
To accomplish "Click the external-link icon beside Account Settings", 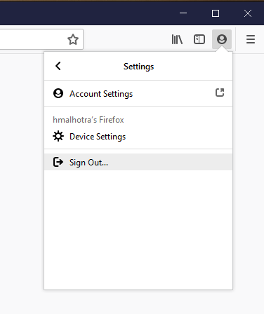I will point(220,93).
